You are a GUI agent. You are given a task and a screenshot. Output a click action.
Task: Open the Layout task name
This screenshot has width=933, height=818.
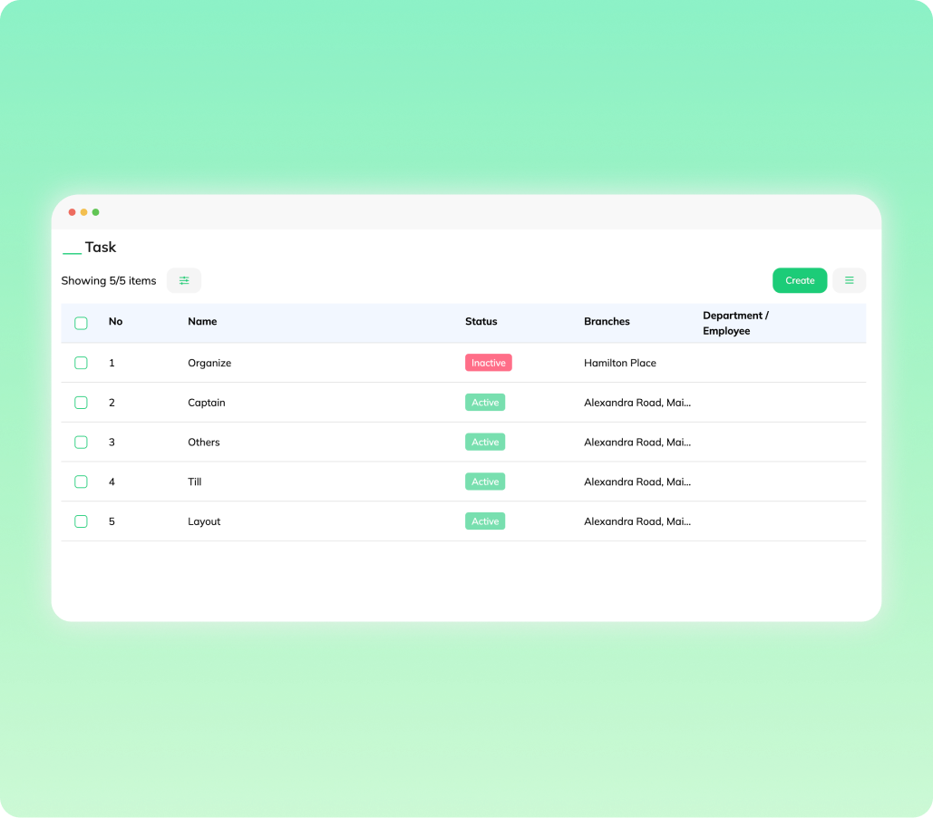point(204,521)
